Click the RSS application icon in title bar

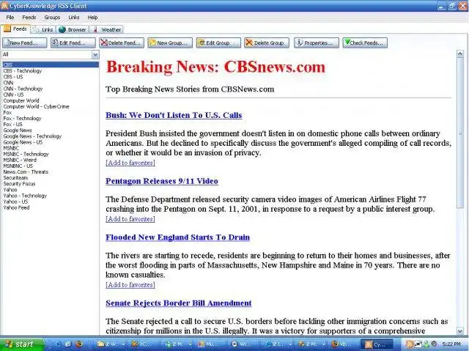[4, 5]
